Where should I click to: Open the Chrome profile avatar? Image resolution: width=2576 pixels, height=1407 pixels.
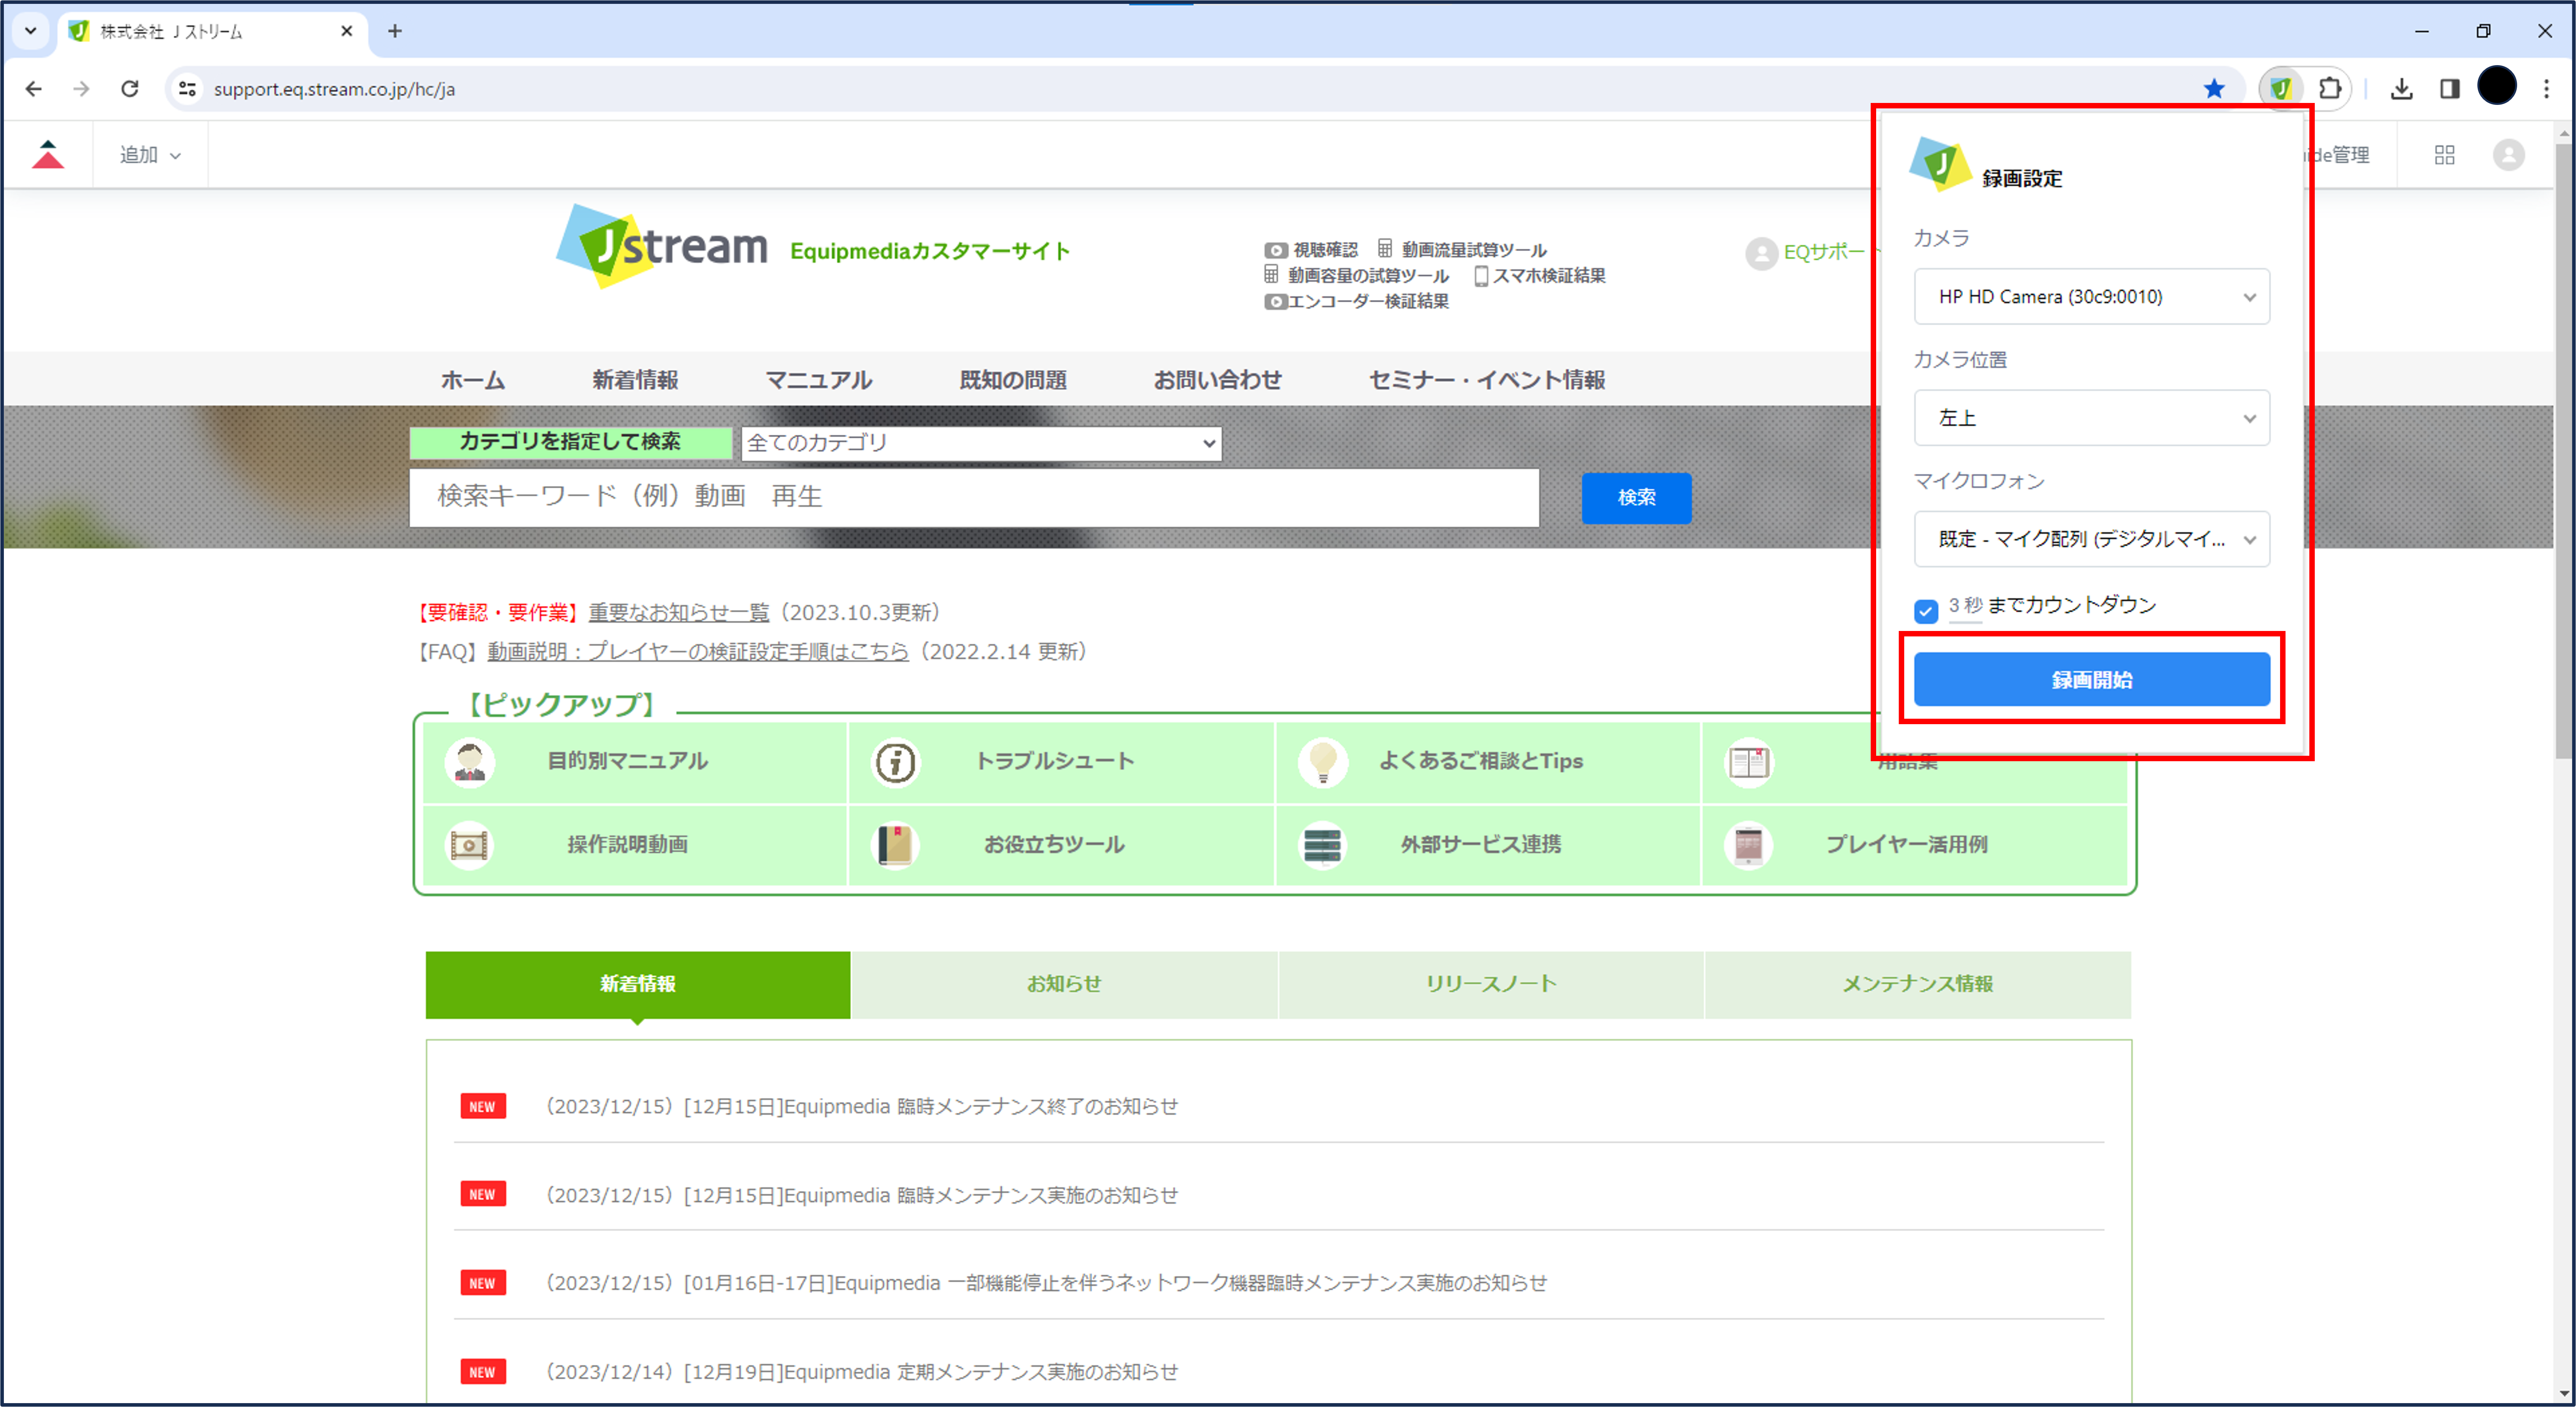(x=2497, y=87)
